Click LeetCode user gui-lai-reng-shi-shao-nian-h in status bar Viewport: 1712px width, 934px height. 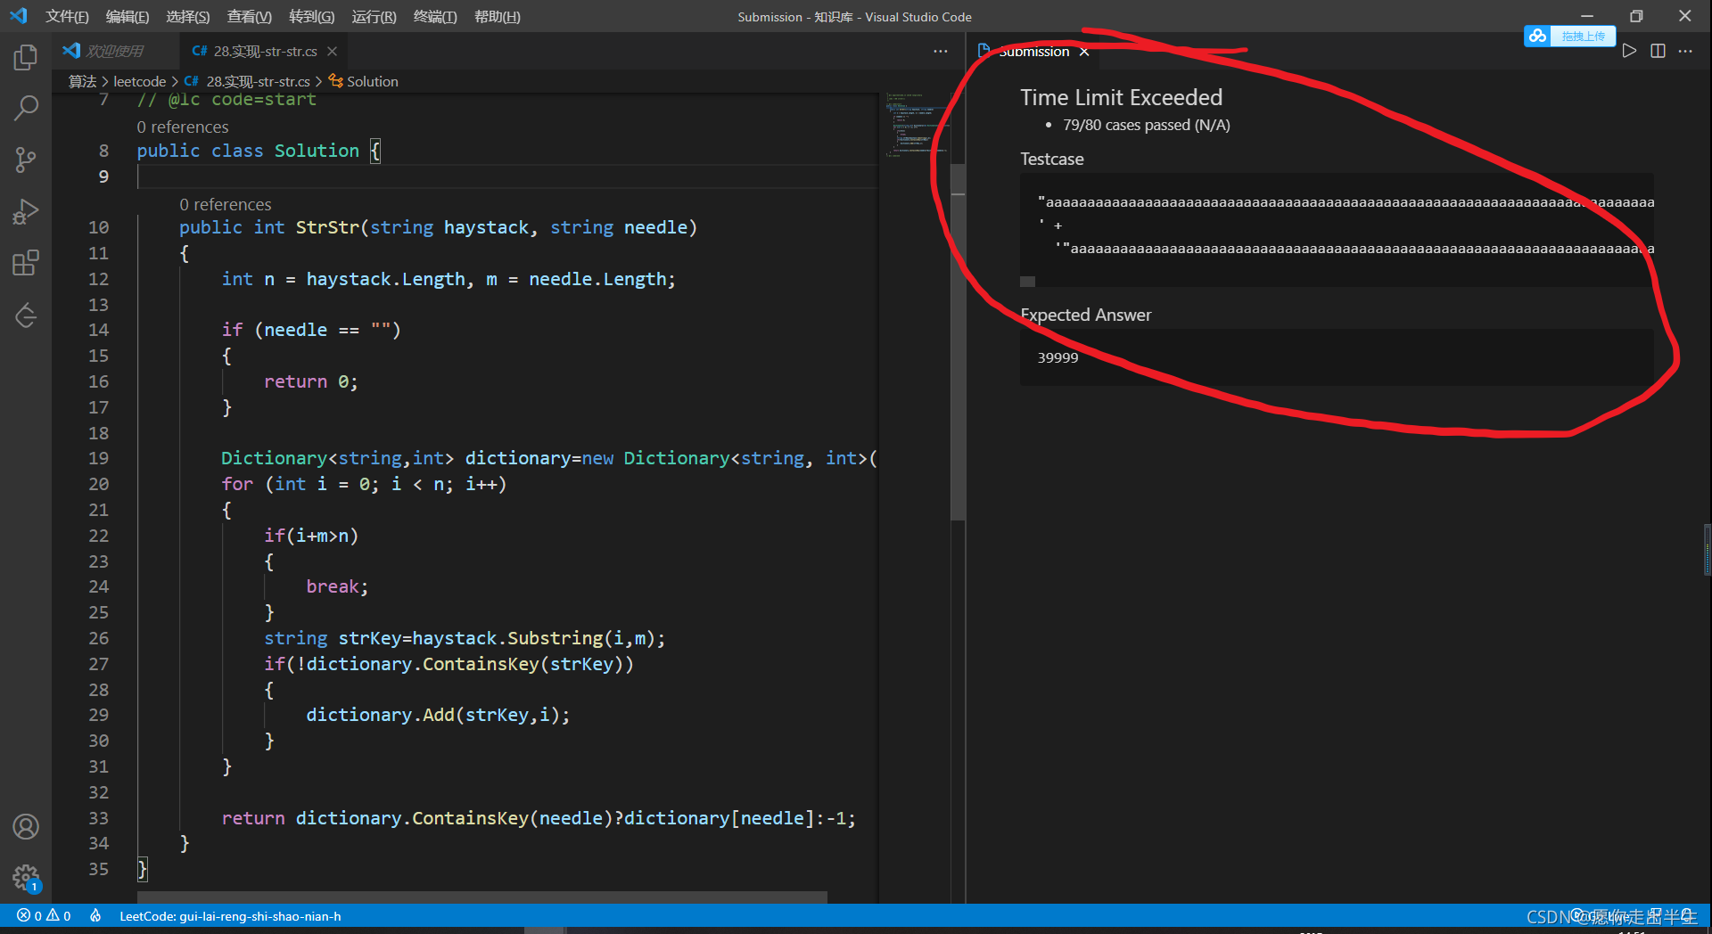pyautogui.click(x=230, y=916)
